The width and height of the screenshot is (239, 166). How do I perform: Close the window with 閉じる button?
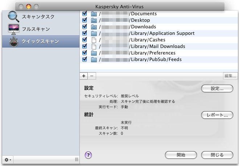click(x=217, y=155)
